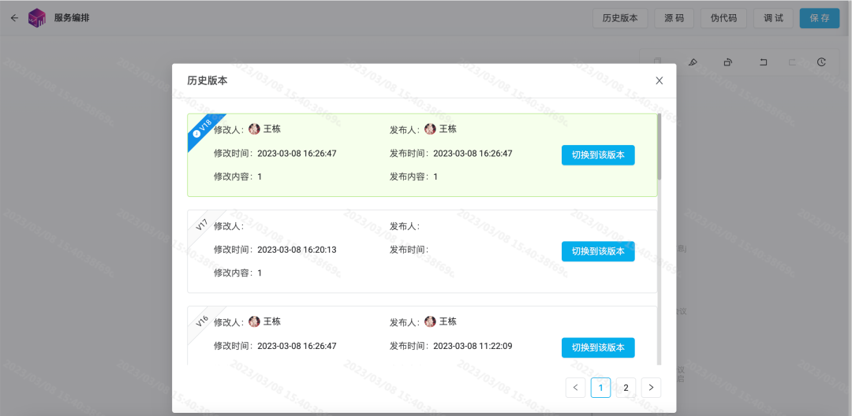Click the V16 version corner tag
Screen dimensions: 852x416
coord(202,321)
